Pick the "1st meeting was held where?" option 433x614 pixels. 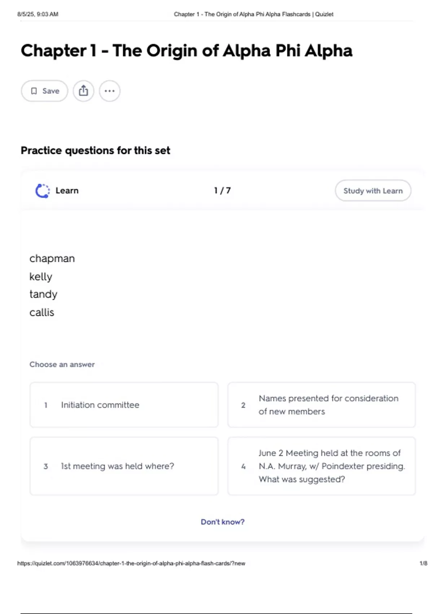coord(124,466)
